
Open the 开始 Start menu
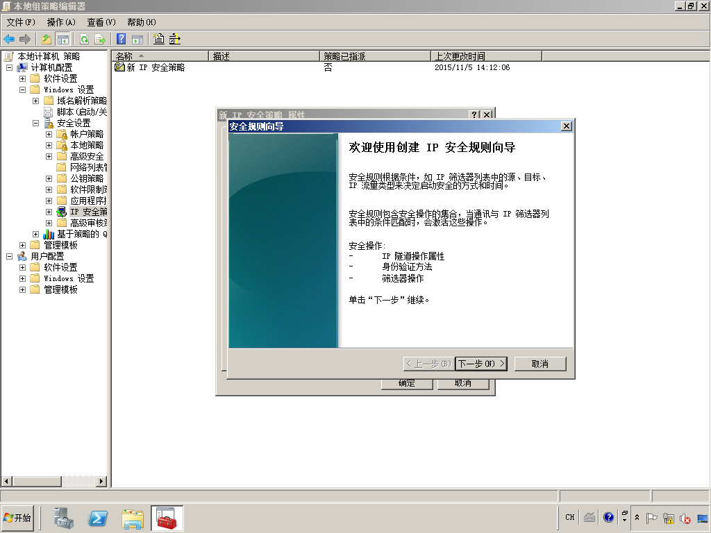coord(17,518)
